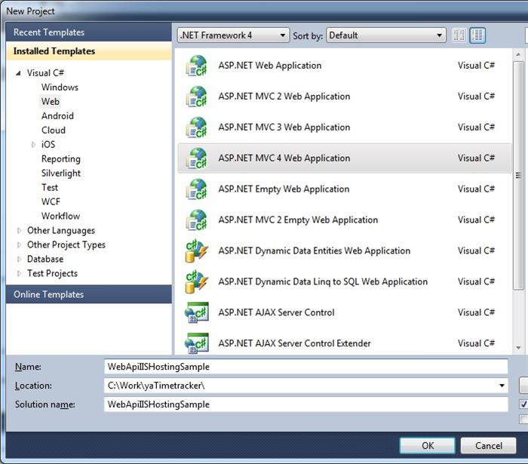The height and width of the screenshot is (464, 528).
Task: Open the Location path dropdown arrow
Action: 502,386
